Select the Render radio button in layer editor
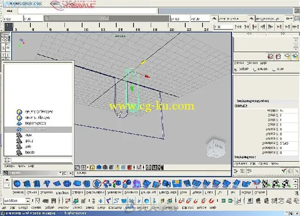Image resolution: width=300 pixels, height=216 pixels. coord(254,70)
